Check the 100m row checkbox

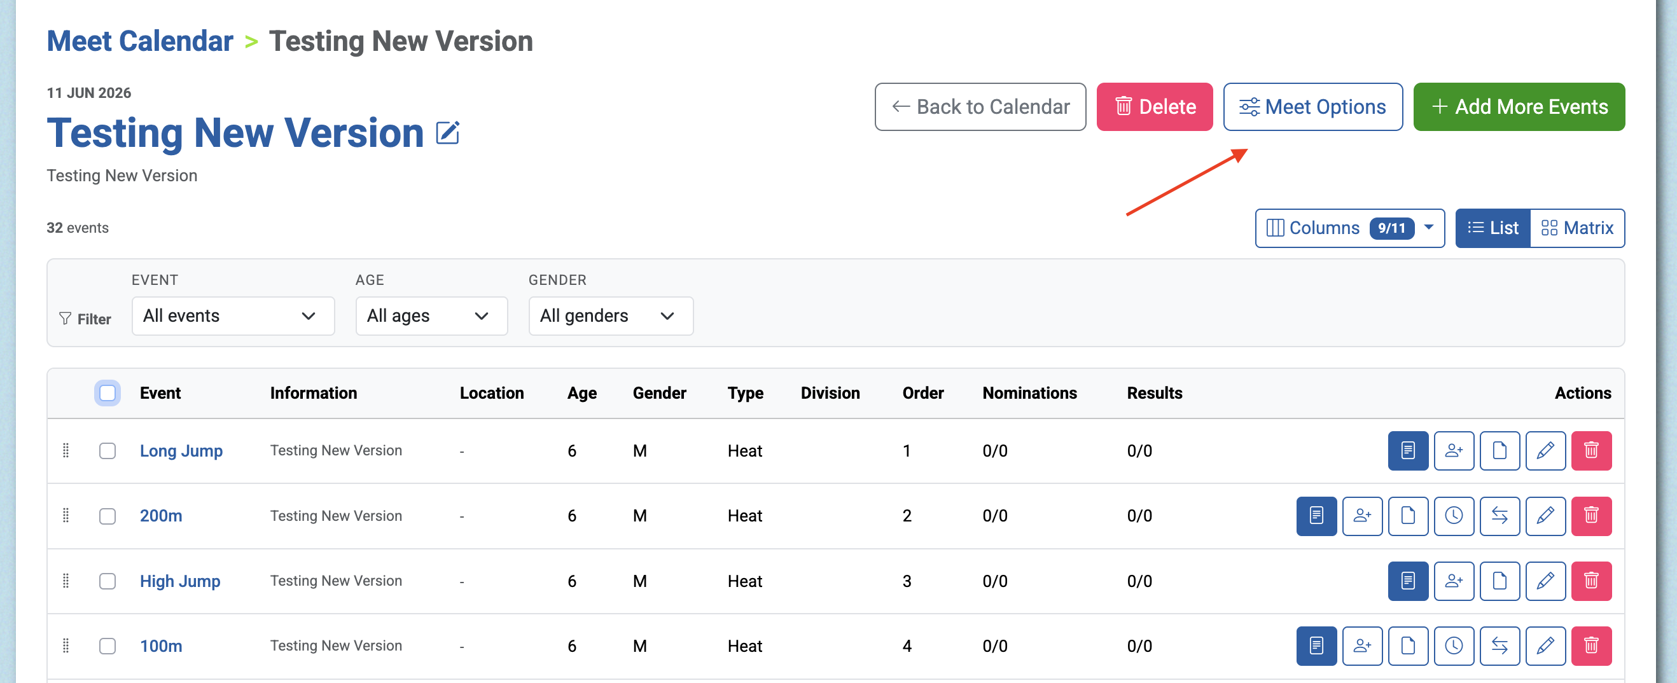coord(108,646)
